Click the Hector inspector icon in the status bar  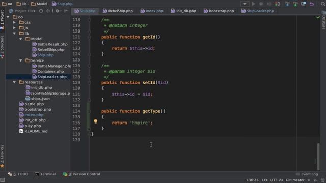pos(322,180)
